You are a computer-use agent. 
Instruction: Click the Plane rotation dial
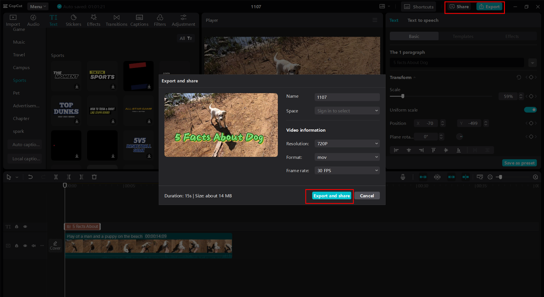pyautogui.click(x=460, y=137)
